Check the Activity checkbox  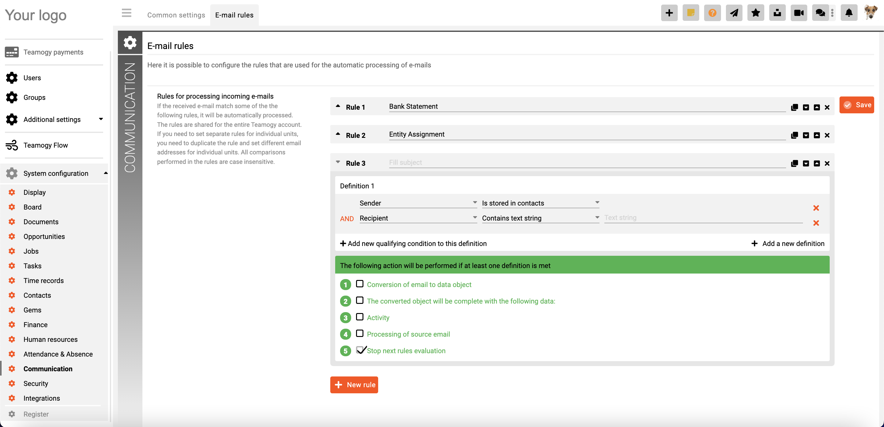[359, 317]
